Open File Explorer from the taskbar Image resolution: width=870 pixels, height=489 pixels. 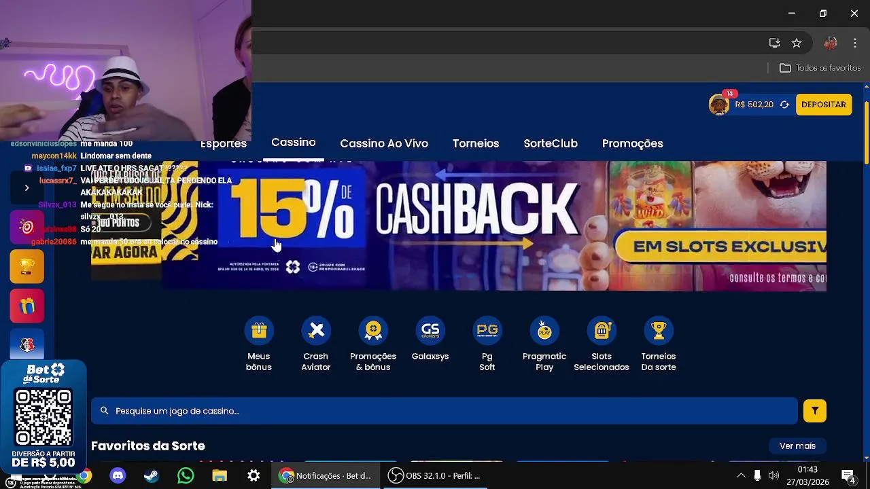220,476
